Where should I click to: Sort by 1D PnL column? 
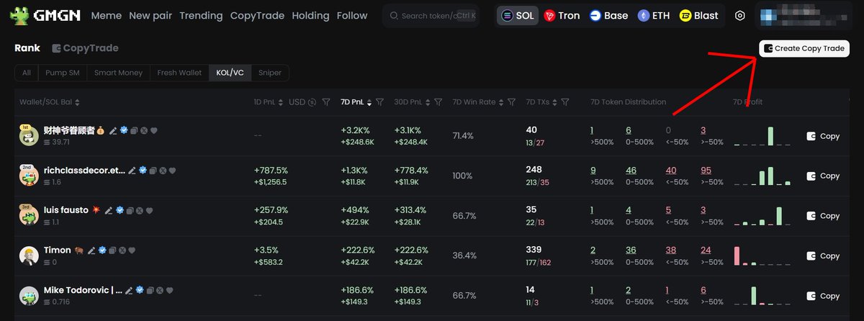(280, 102)
